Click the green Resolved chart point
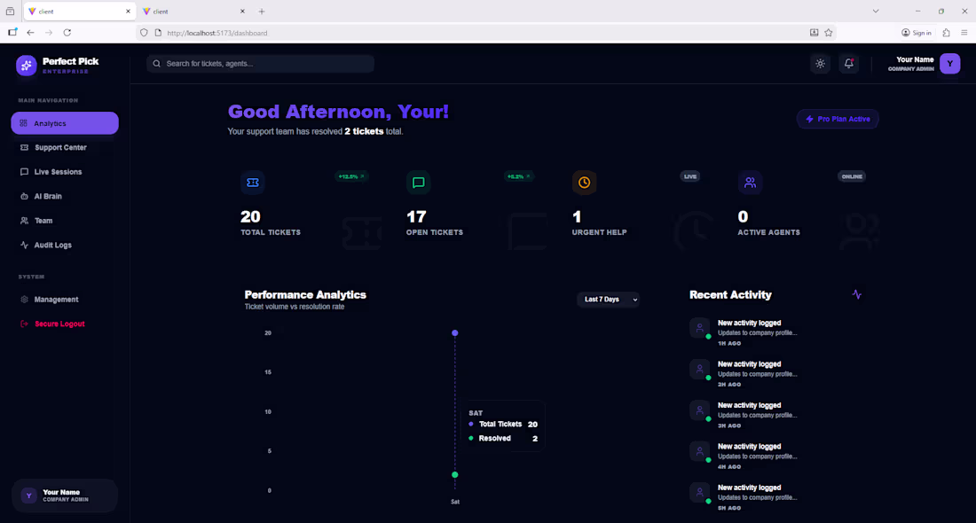Viewport: 976px width, 523px height. coord(455,474)
